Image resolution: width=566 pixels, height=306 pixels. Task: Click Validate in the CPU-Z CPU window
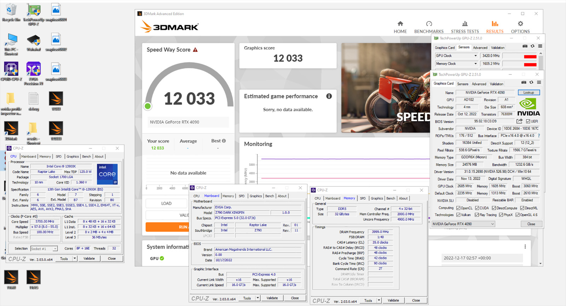tap(89, 259)
